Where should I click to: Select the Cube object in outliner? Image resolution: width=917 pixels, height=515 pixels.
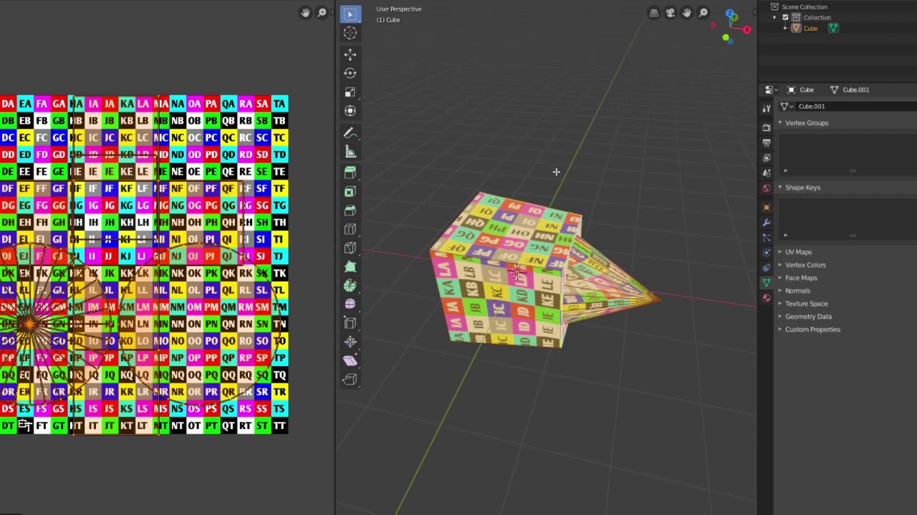tap(810, 28)
